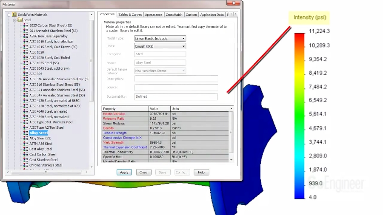Click the Intensity (psi) legend title

(x=310, y=17)
